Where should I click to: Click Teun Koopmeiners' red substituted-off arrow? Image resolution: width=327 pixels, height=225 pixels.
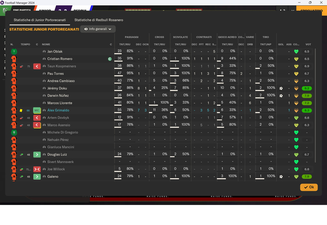click(x=37, y=66)
